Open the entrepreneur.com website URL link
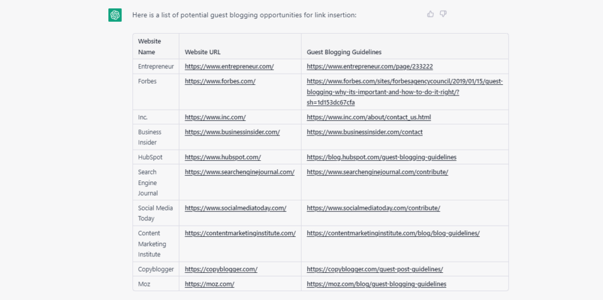This screenshot has height=300, width=603. [229, 66]
